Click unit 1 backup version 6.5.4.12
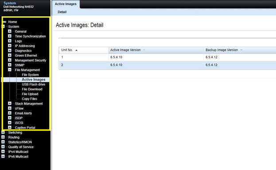Image resolution: width=276 pixels, height=170 pixels. click(x=211, y=57)
